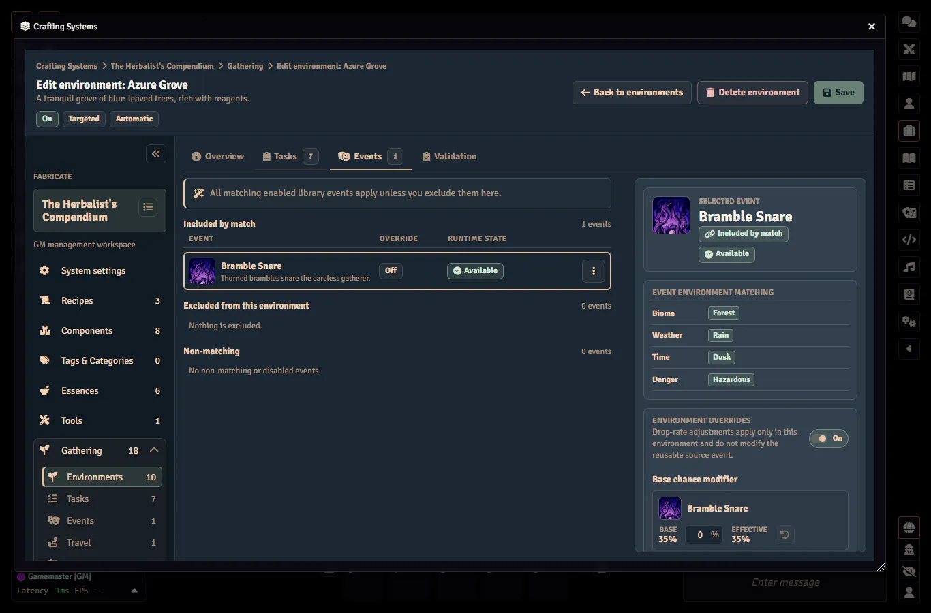The width and height of the screenshot is (931, 613).
Task: Open Essences section in sidebar
Action: point(100,390)
